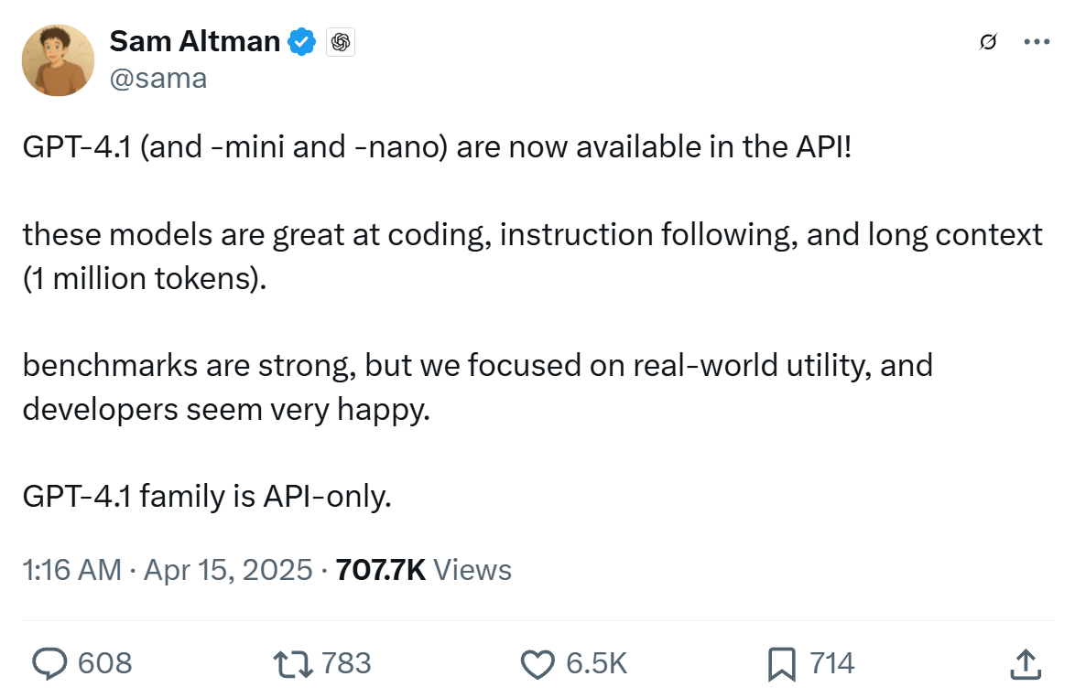The height and width of the screenshot is (698, 1075).
Task: Open the @sama handle link
Action: point(158,79)
